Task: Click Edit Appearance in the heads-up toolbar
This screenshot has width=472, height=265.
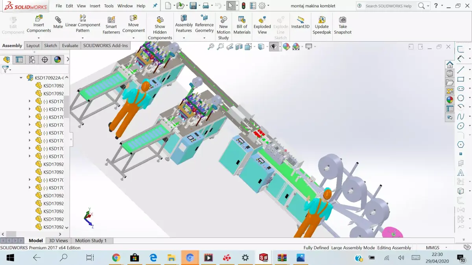Action: [286, 46]
